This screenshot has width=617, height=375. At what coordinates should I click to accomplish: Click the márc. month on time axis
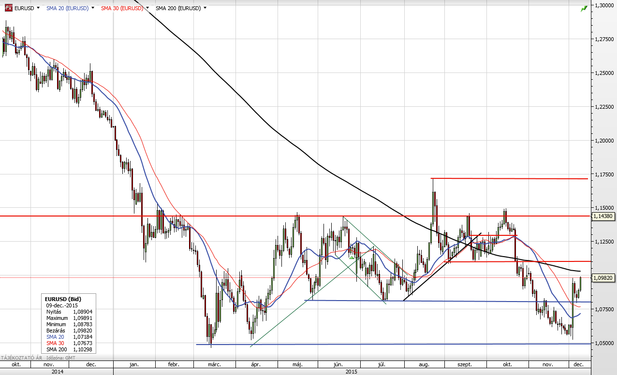[214, 365]
